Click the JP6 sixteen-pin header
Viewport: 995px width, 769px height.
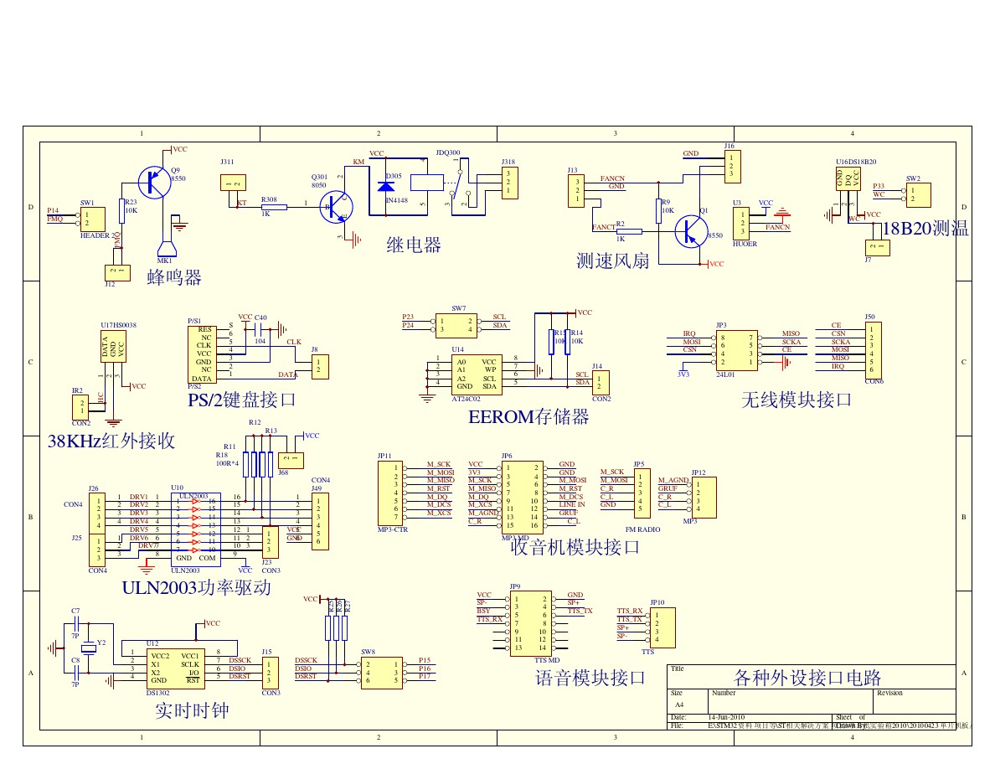pyautogui.click(x=523, y=498)
